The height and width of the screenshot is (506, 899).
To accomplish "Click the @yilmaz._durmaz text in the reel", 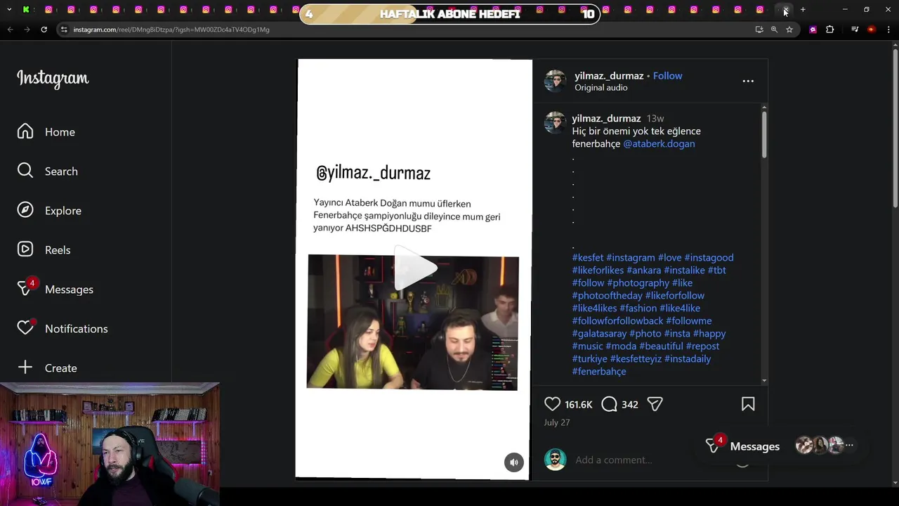I will (373, 173).
